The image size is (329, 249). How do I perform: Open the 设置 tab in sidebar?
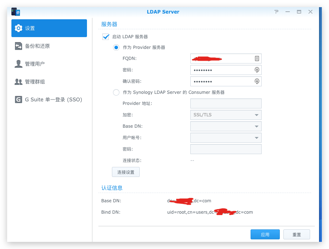(49, 28)
